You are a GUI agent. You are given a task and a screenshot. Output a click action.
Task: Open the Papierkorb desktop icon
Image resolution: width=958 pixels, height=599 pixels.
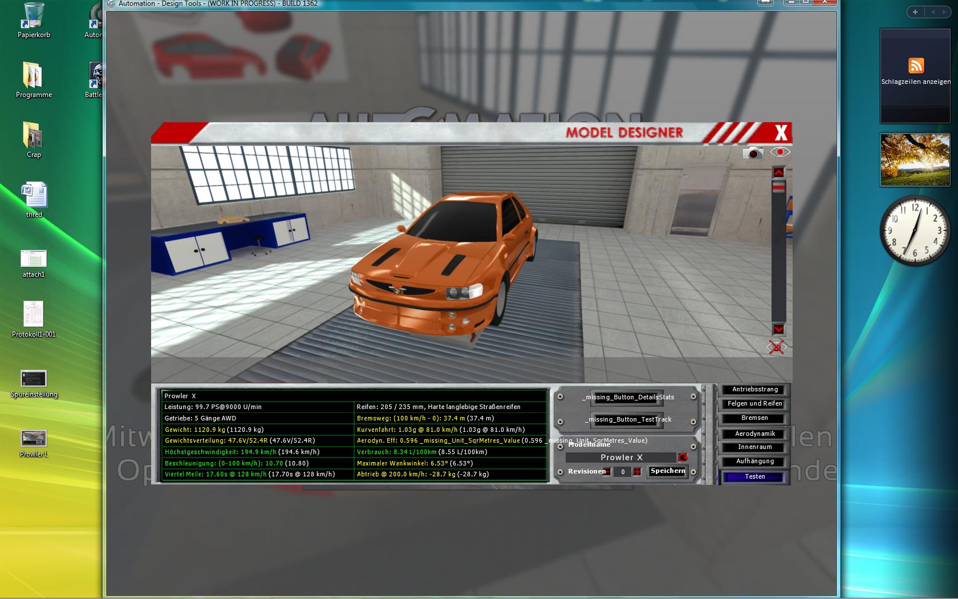click(x=34, y=21)
